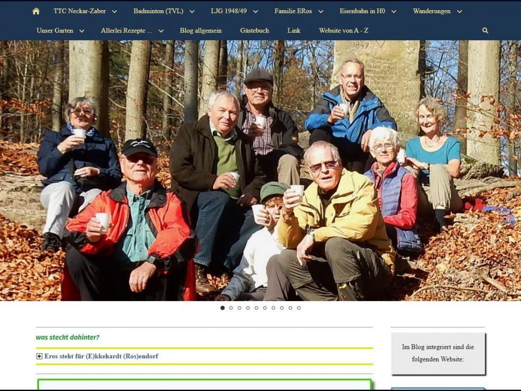Open the Blog allgemein menu item
The image size is (521, 391).
[x=200, y=31]
